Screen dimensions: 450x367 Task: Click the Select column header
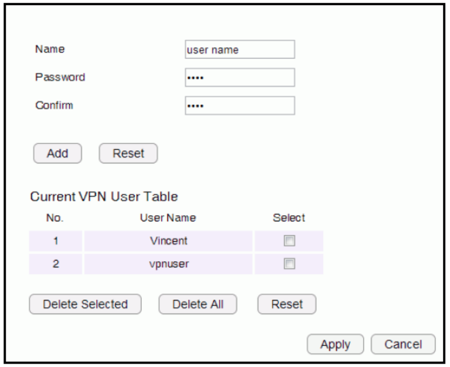289,218
